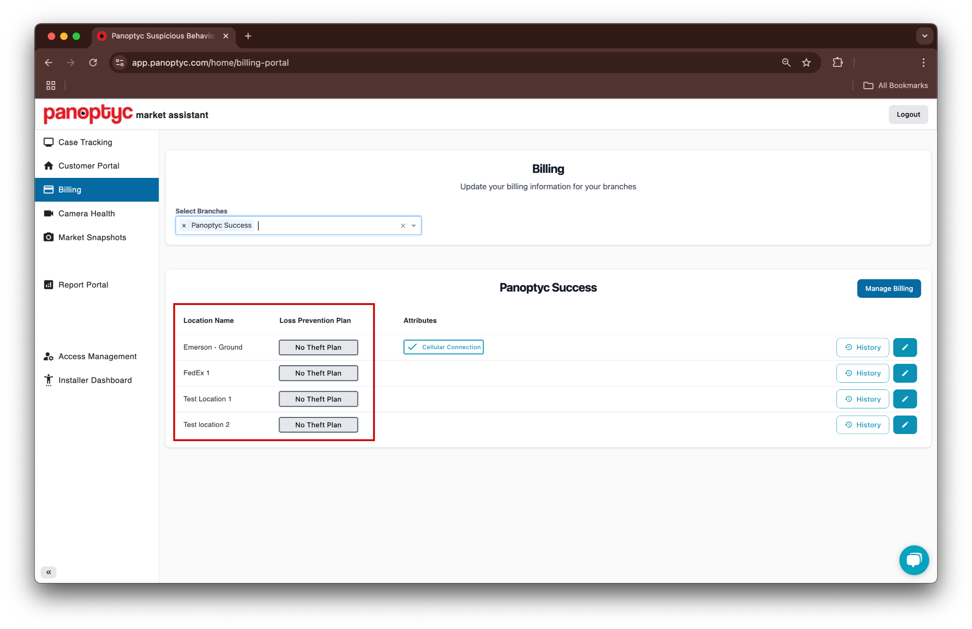
Task: Open the Panoptyc Suspicious Behavior browser tab
Action: [161, 36]
